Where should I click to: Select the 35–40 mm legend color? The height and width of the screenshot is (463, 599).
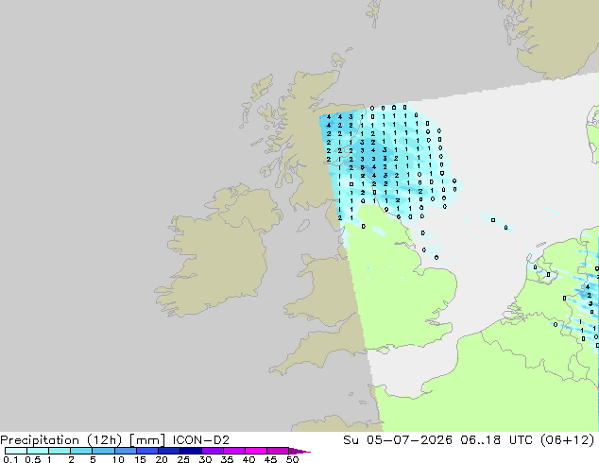point(234,451)
